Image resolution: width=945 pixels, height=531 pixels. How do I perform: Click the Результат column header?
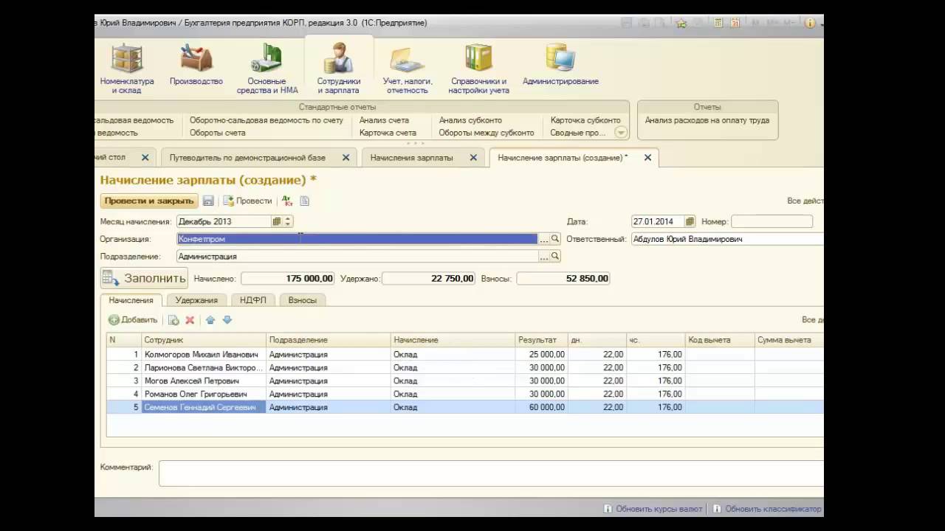point(541,340)
